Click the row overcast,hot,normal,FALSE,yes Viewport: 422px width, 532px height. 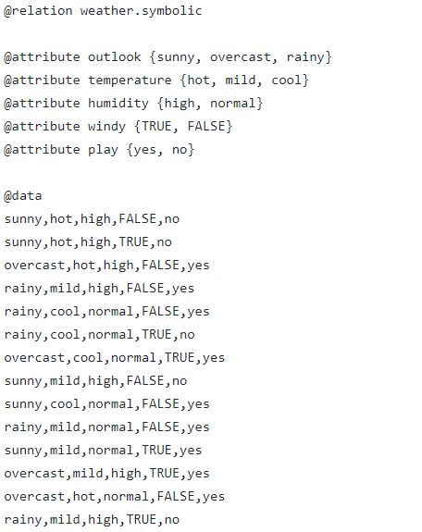pyautogui.click(x=115, y=497)
